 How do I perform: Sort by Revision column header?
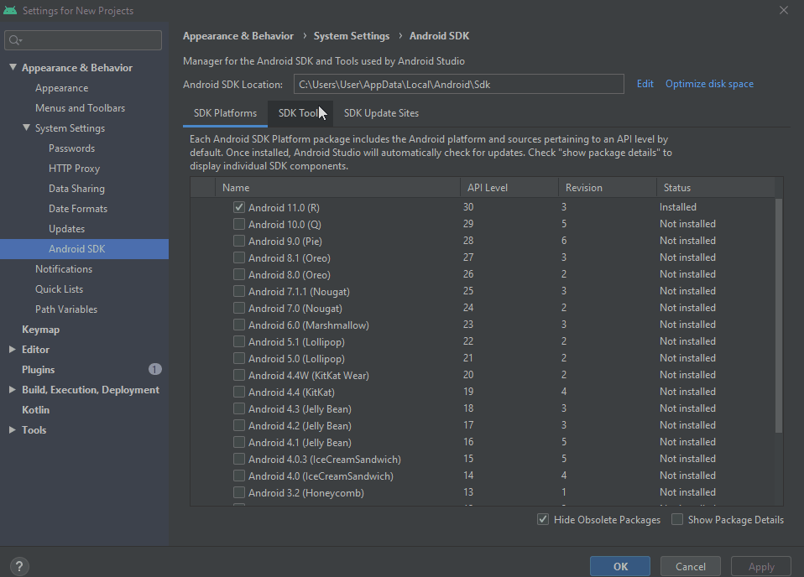pyautogui.click(x=608, y=188)
